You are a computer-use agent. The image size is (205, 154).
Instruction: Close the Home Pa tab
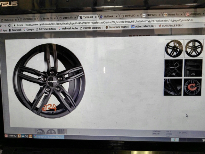pyautogui.click(x=181, y=14)
